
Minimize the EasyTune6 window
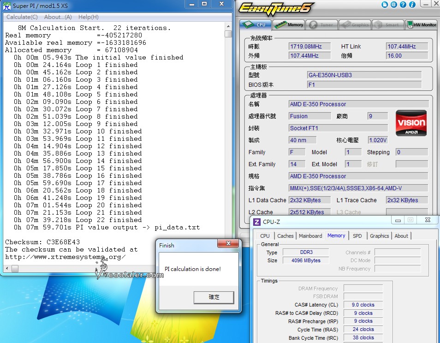click(426, 4)
